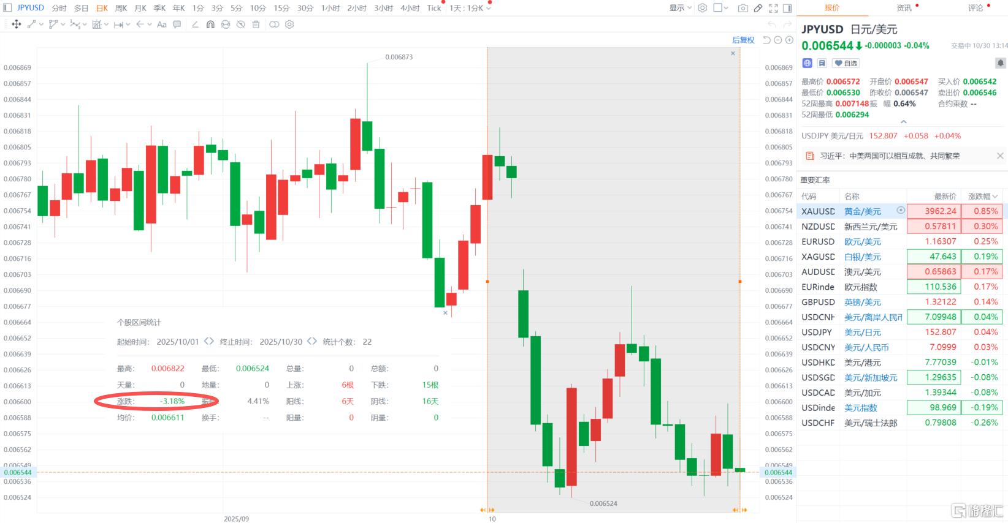
Task: Open 黄金/美元 in the rates list
Action: click(x=862, y=211)
